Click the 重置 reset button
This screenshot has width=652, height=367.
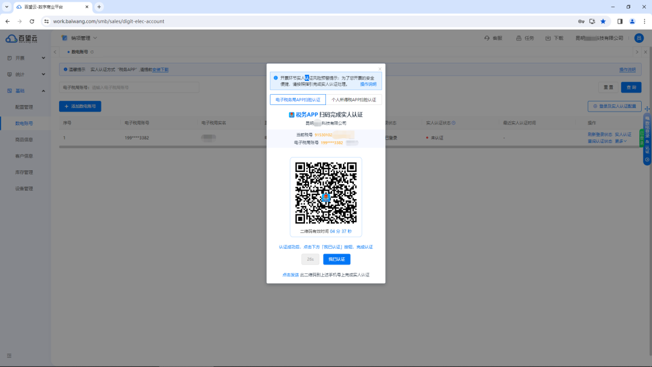point(609,88)
